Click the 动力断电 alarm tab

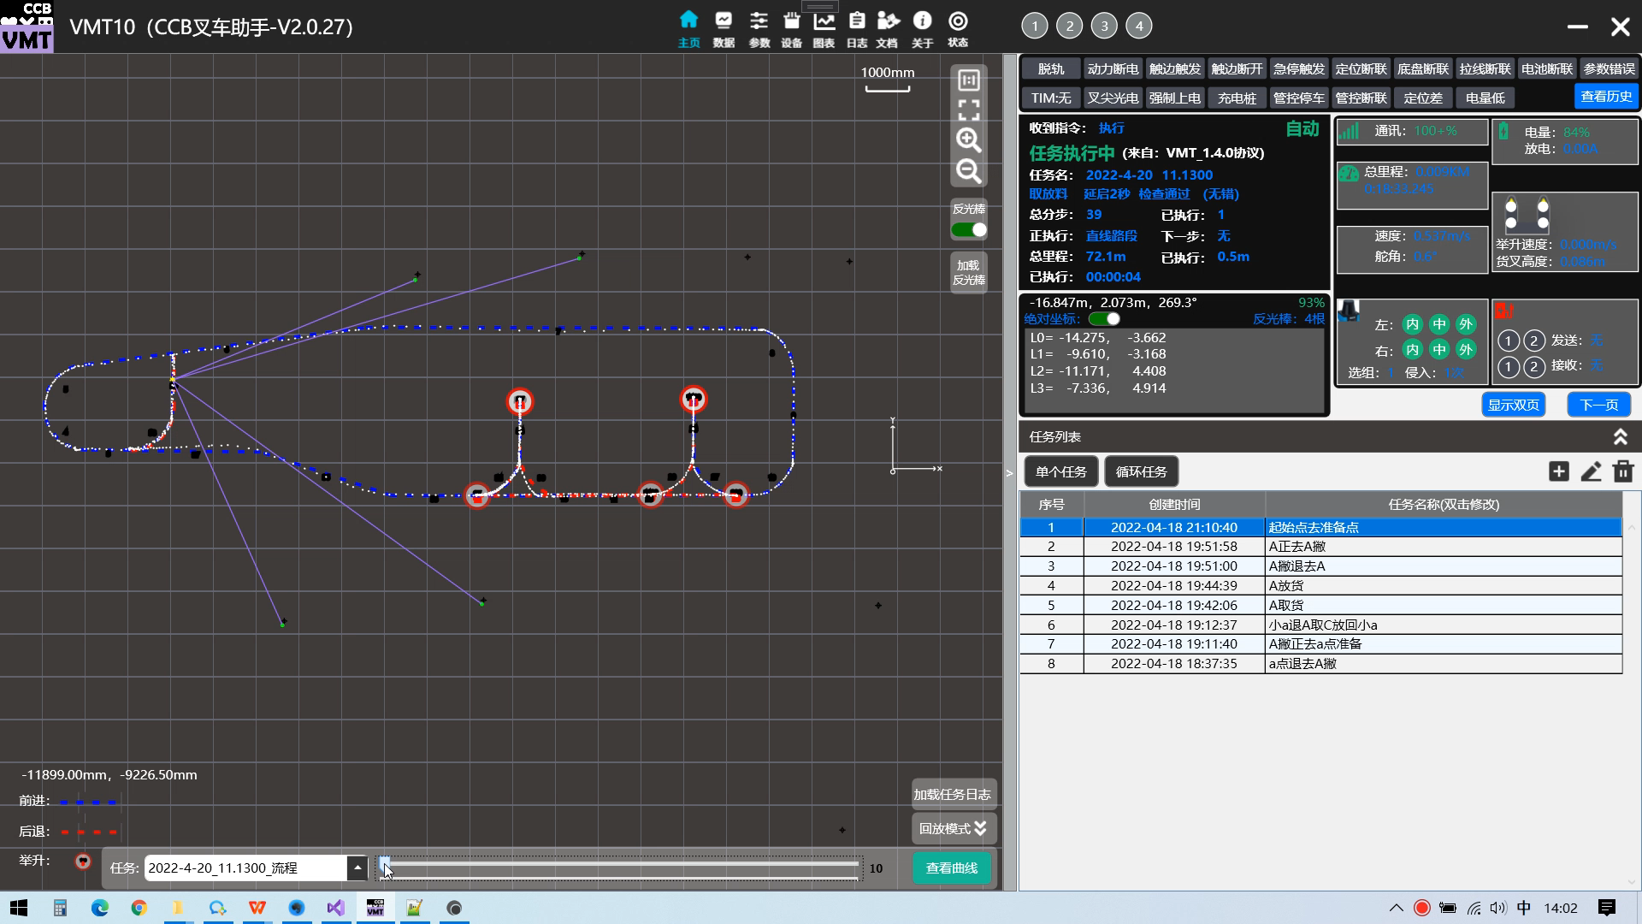coord(1113,68)
